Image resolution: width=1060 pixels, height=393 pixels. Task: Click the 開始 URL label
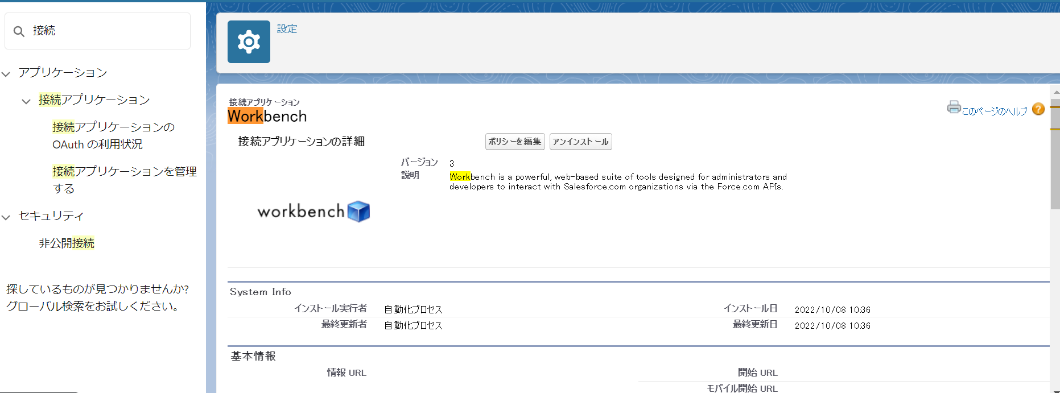pyautogui.click(x=757, y=373)
